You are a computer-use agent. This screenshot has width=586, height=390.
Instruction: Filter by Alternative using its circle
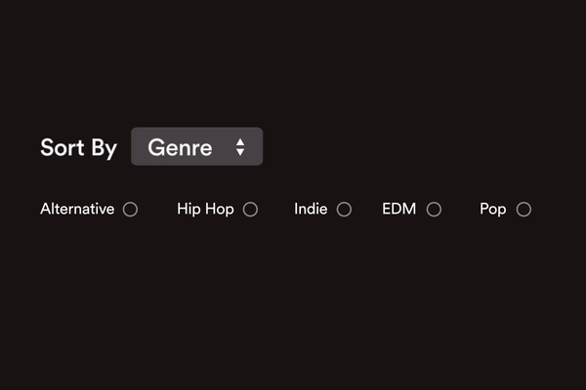130,209
